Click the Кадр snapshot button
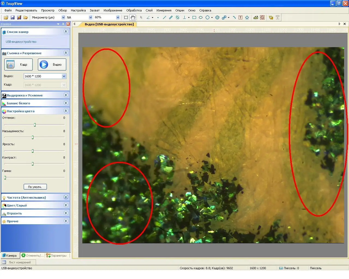Screen dimensions: 349x279 click(x=19, y=65)
